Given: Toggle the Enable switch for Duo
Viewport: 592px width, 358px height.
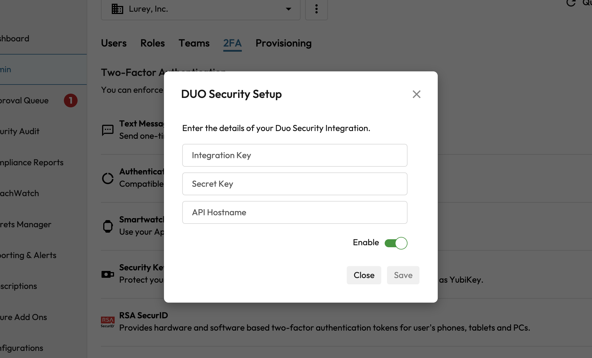Looking at the screenshot, I should pos(396,243).
